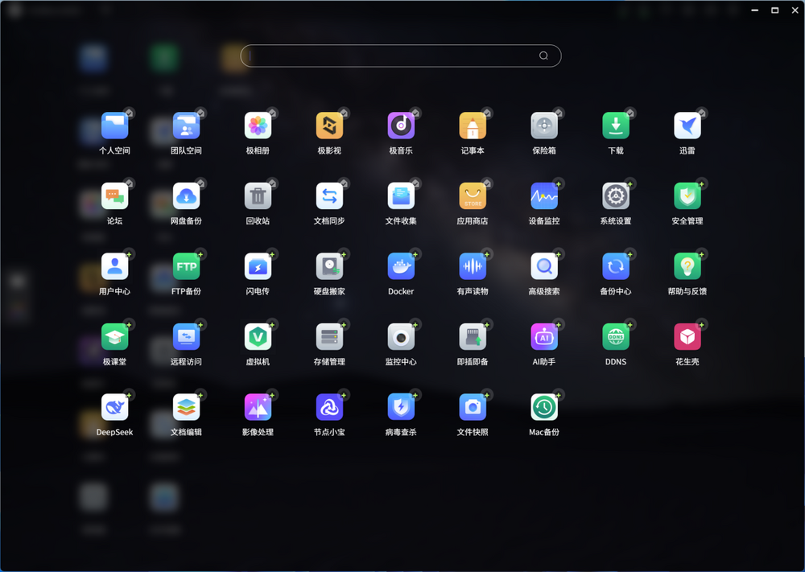805x572 pixels.
Task: Open the 应用商店 app store
Action: [x=473, y=195]
